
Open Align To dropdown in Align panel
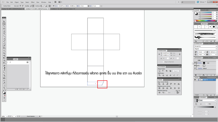178,93
